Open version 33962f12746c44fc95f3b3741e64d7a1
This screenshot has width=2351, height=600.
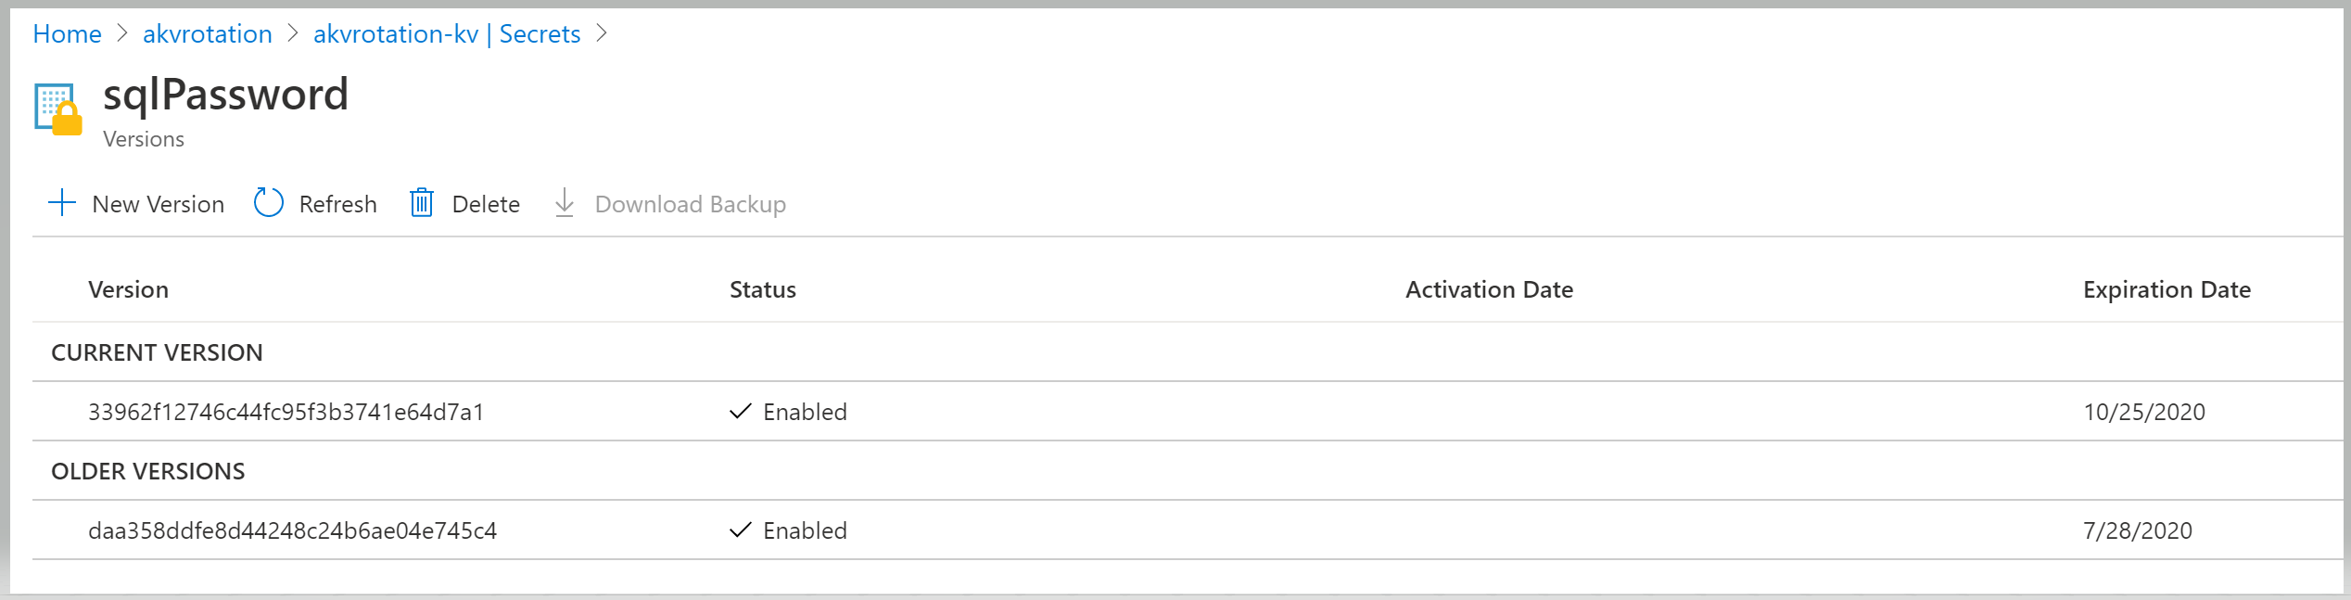(286, 412)
